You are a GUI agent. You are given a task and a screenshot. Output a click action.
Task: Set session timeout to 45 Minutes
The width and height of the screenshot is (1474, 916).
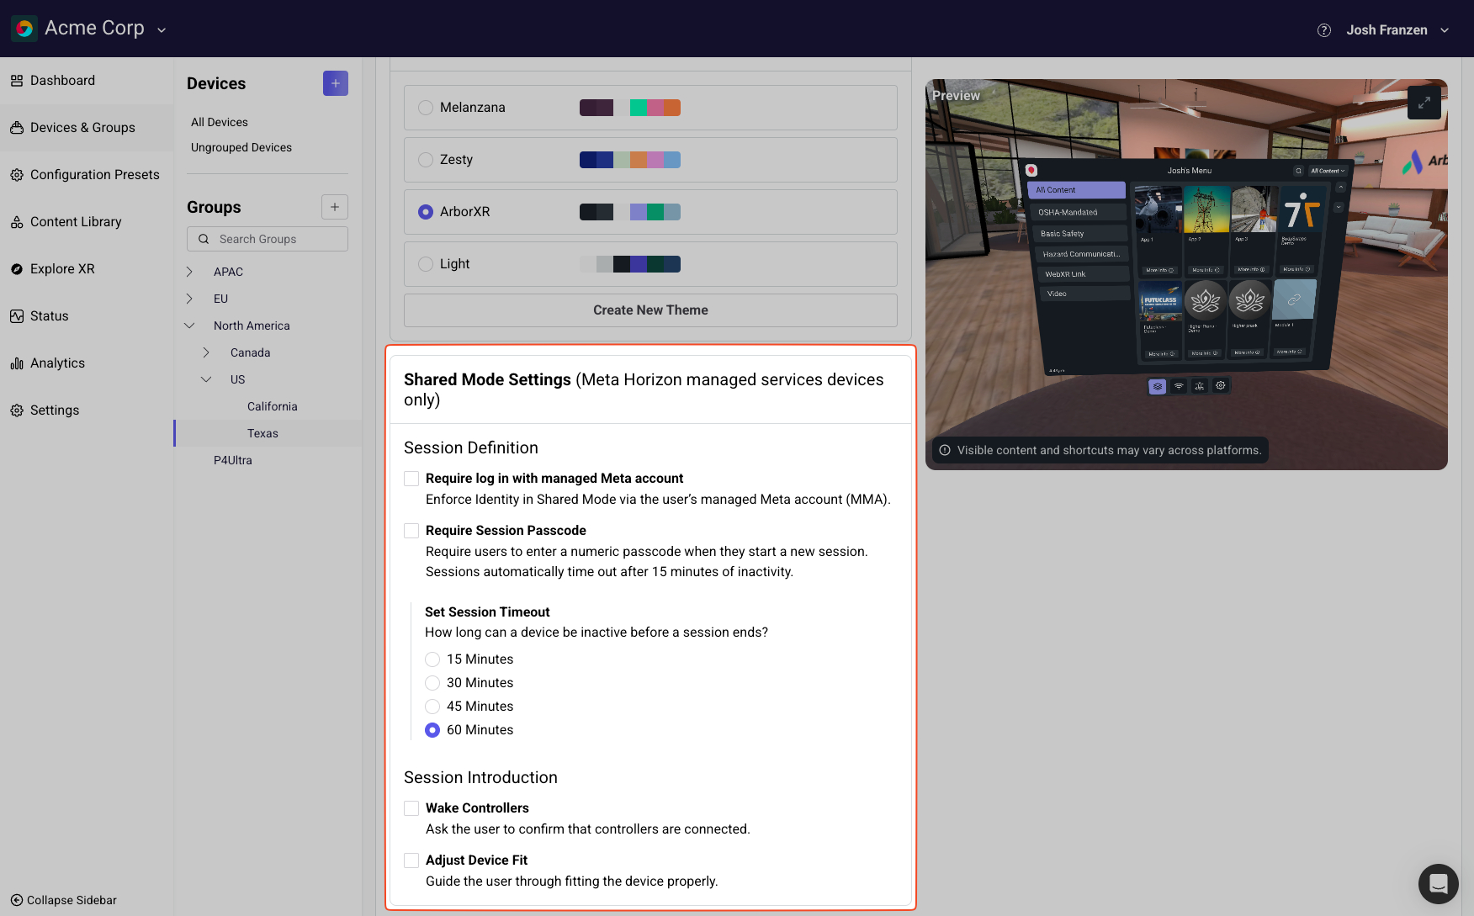(432, 707)
